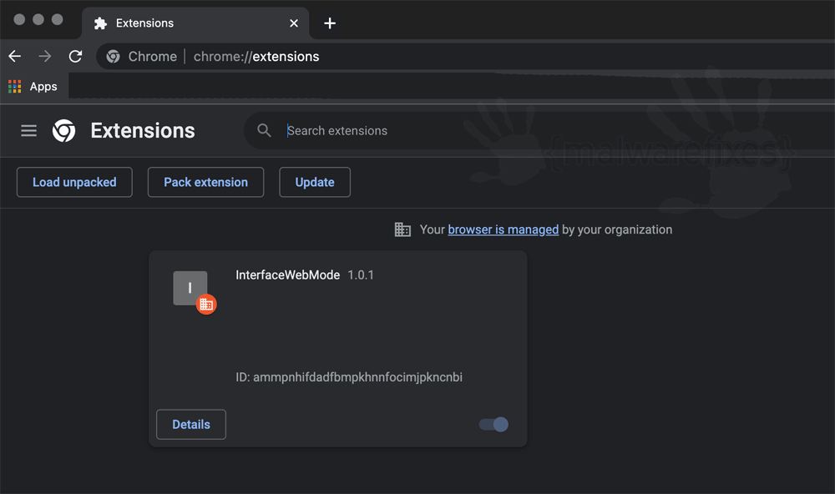This screenshot has width=835, height=494.
Task: Open Details for InterfaceWebMode
Action: pyautogui.click(x=191, y=424)
